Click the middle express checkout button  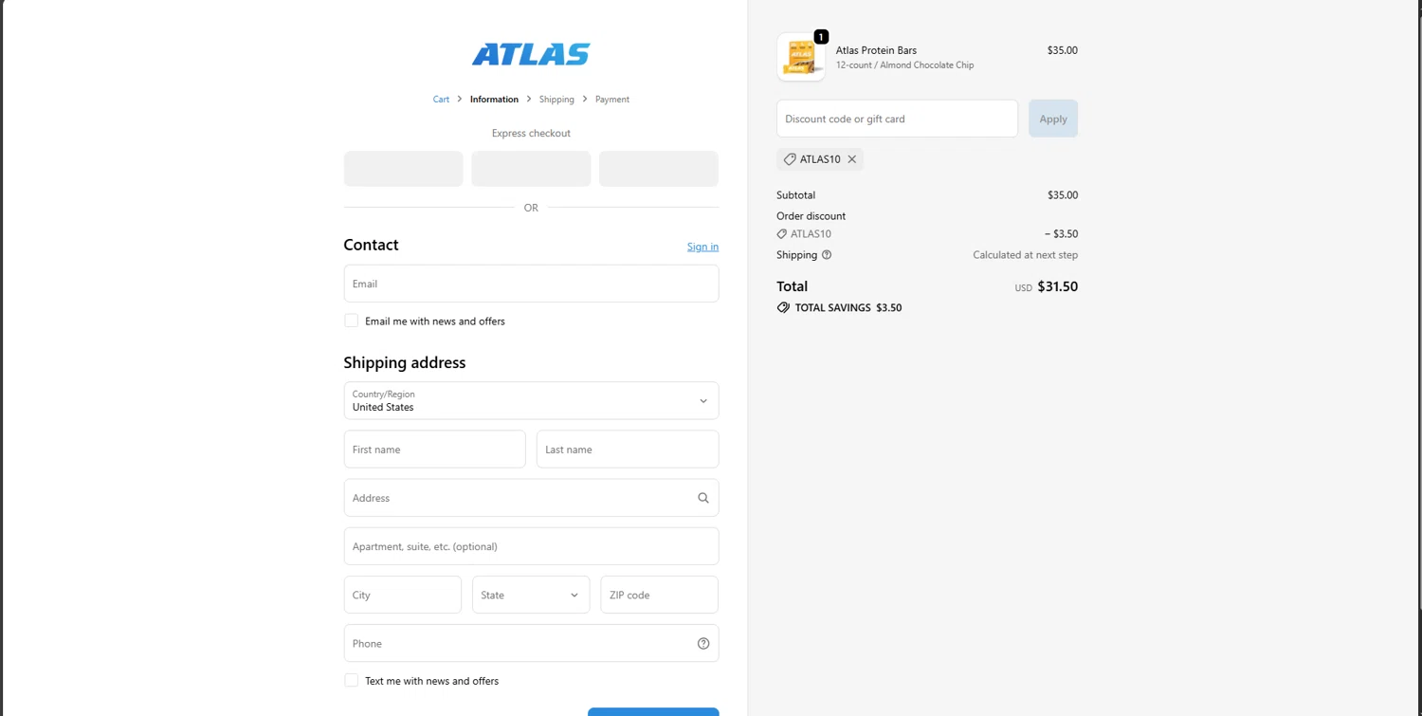click(531, 169)
